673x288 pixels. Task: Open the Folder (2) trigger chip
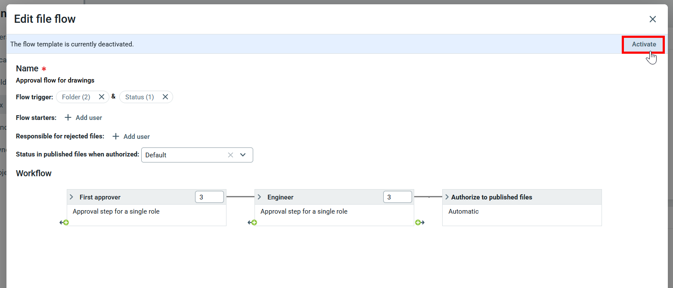coord(76,97)
